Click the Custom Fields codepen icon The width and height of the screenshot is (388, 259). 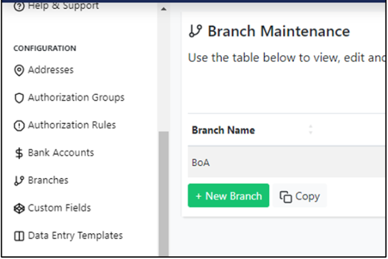(x=19, y=208)
